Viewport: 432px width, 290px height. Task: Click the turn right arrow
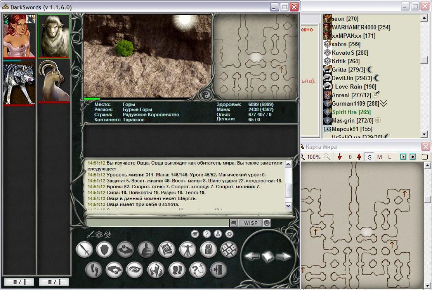(283, 256)
